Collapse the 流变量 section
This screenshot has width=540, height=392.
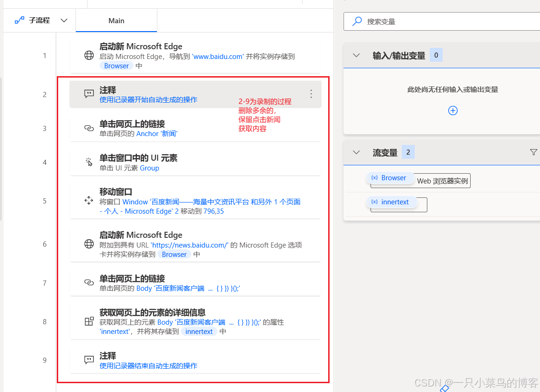pyautogui.click(x=357, y=152)
